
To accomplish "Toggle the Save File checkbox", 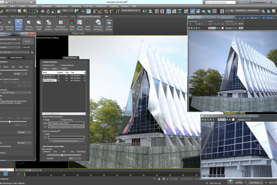I will point(22,47).
